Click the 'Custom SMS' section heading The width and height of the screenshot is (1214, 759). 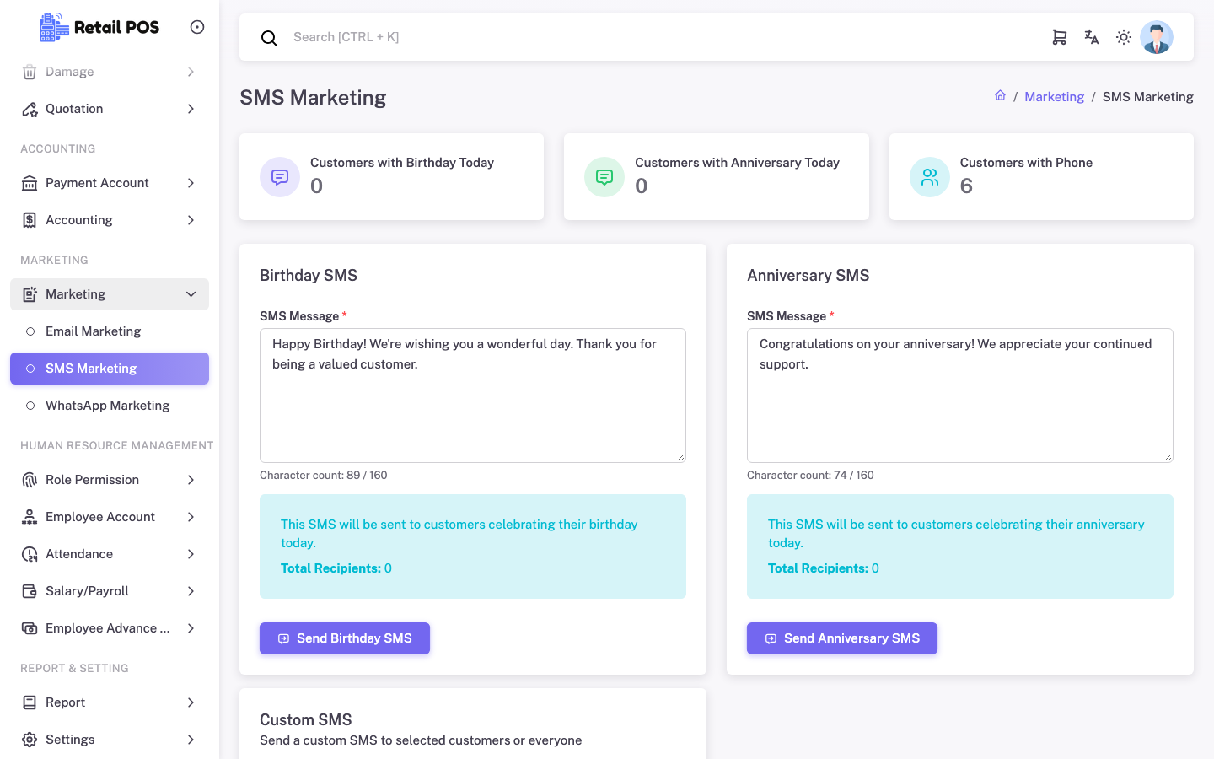[x=306, y=720]
